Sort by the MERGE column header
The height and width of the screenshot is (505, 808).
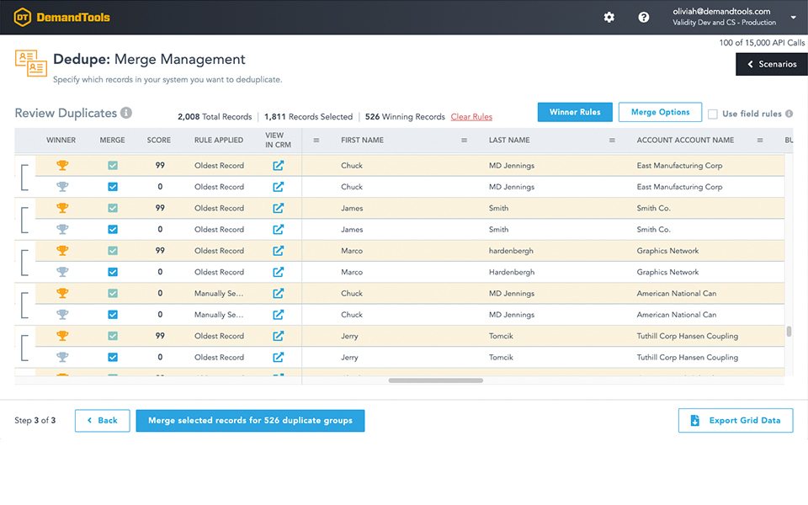[112, 141]
